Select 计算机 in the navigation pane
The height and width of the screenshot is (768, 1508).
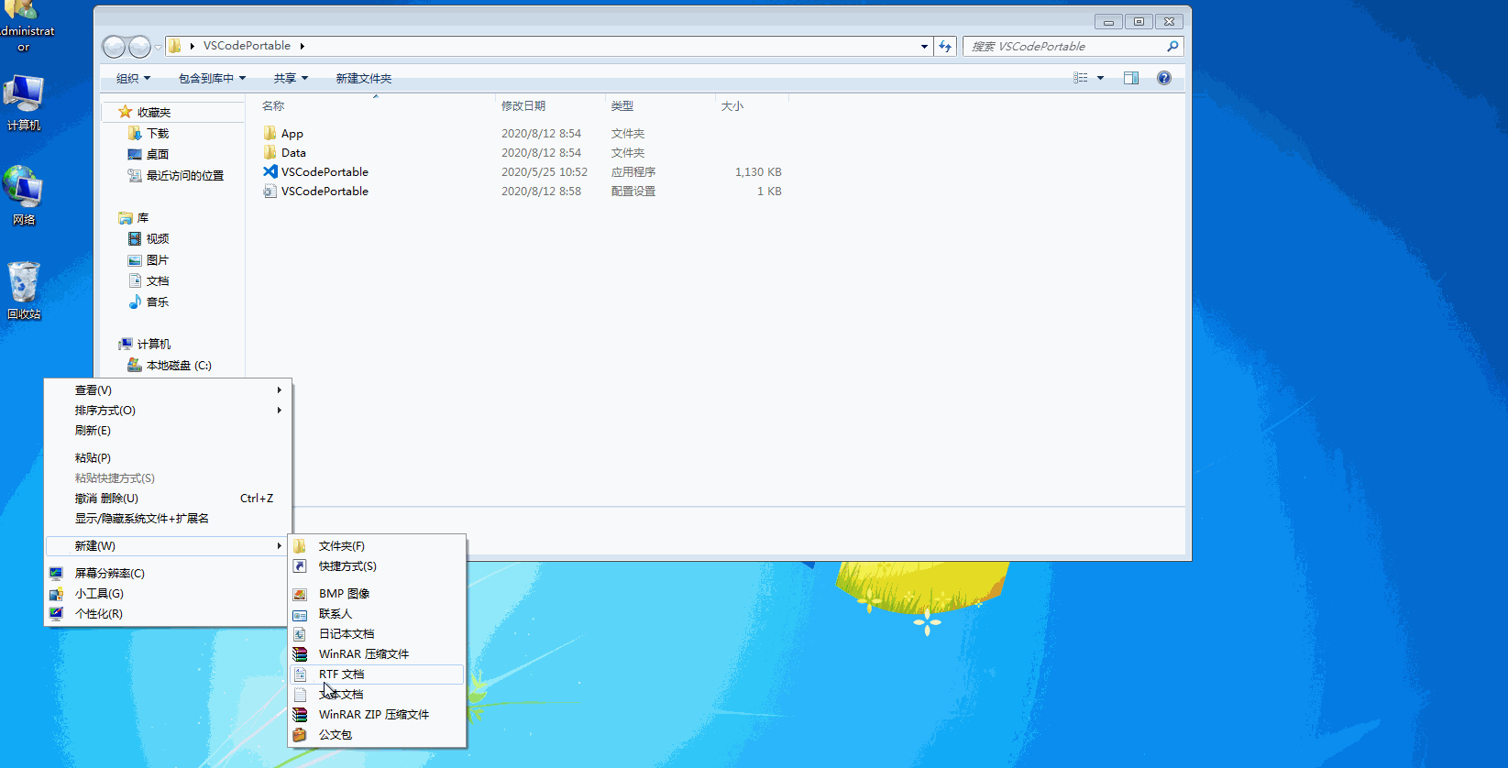[x=154, y=345]
